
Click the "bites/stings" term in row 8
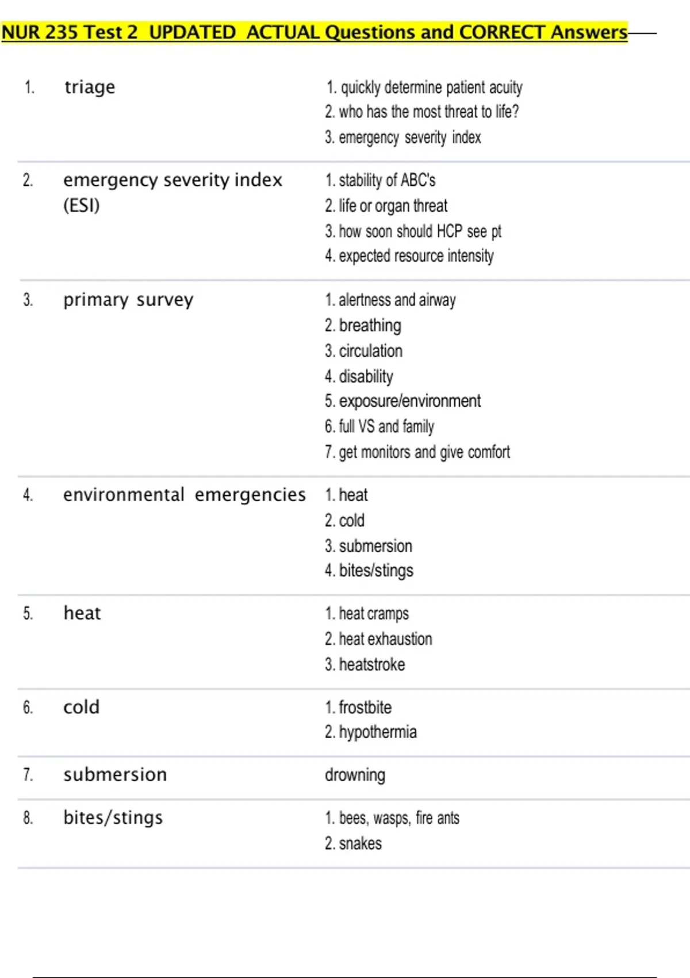[x=113, y=817]
